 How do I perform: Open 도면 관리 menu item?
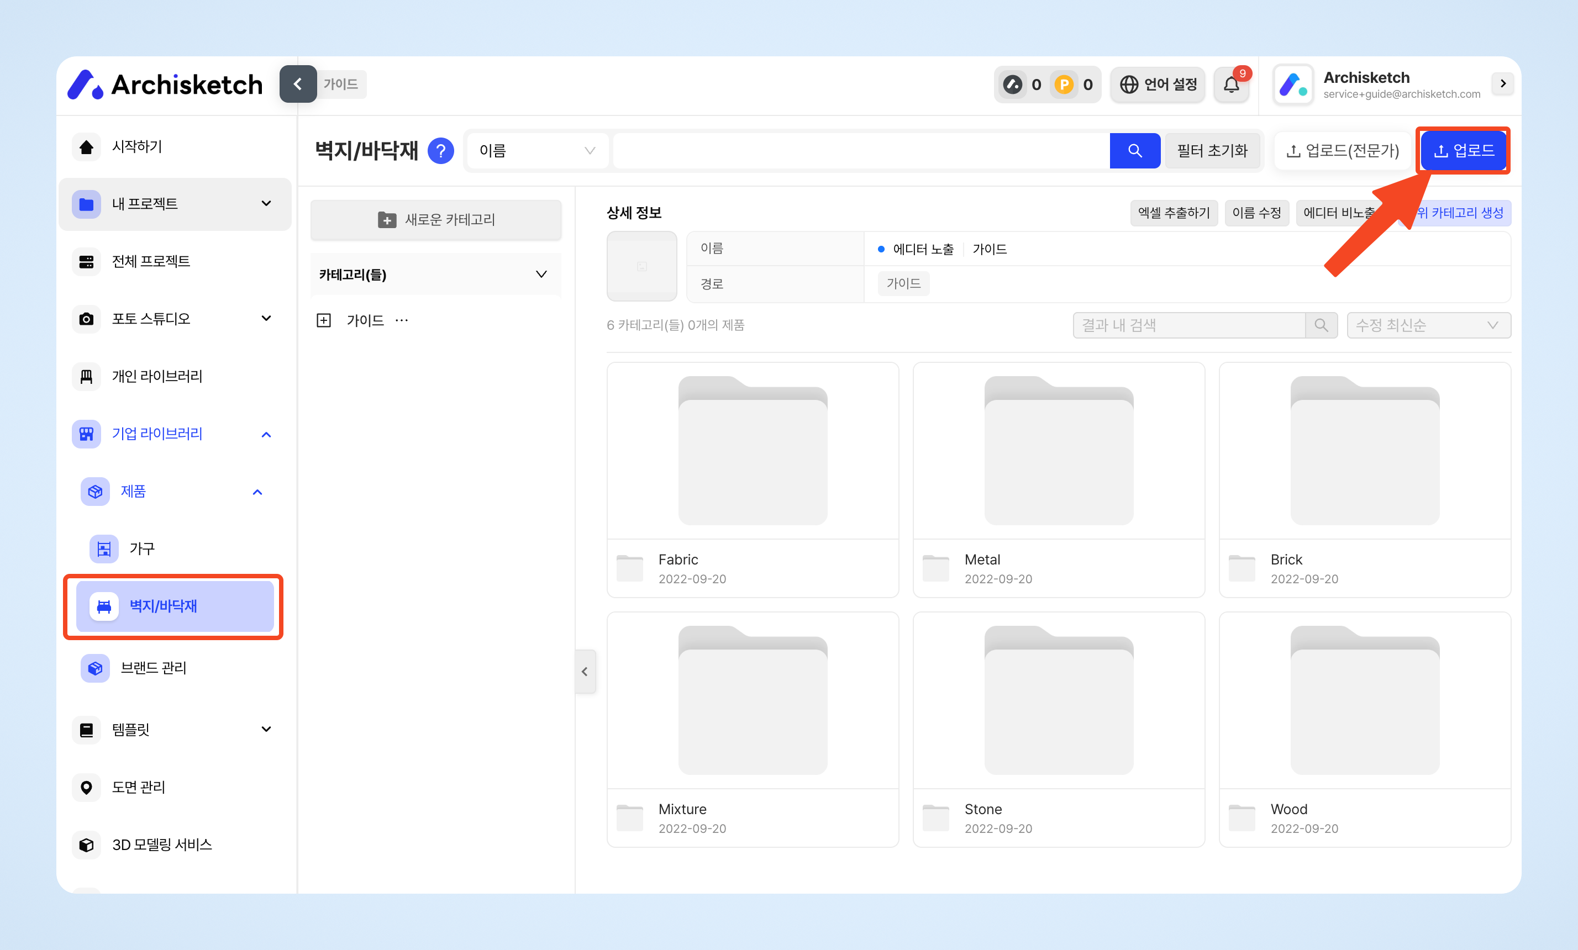175,787
